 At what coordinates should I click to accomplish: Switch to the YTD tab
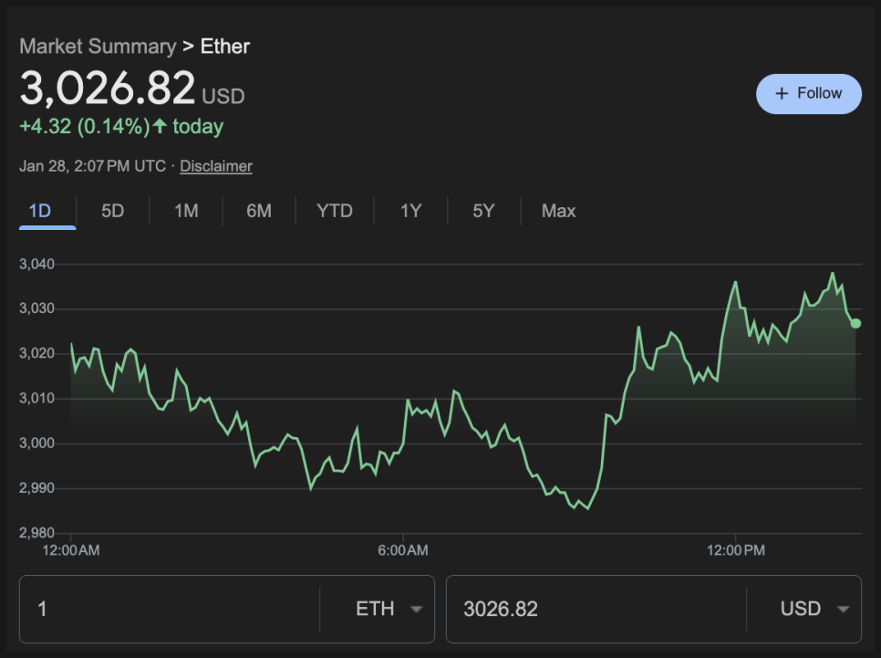point(335,211)
